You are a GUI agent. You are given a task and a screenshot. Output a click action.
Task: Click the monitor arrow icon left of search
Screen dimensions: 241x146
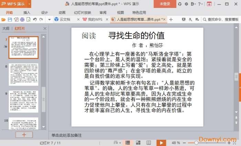(x=197, y=20)
